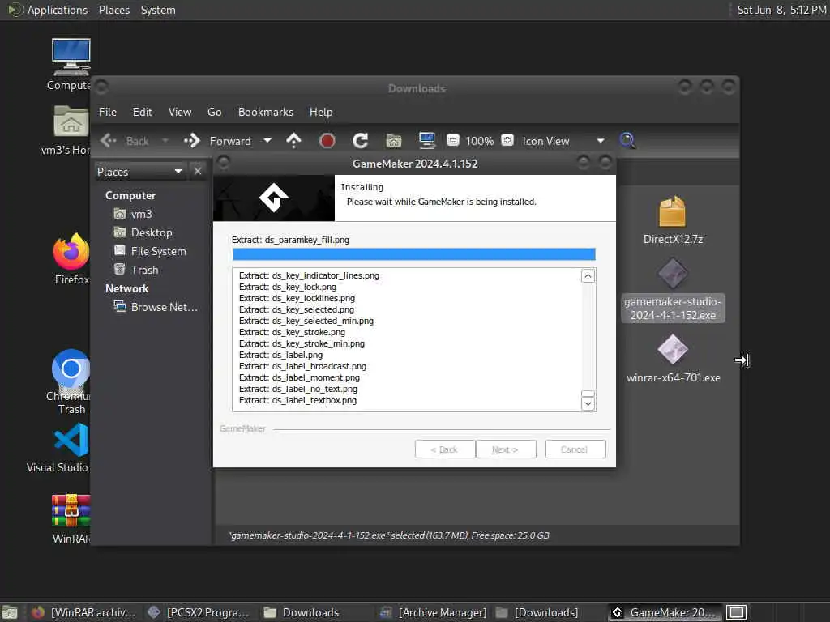This screenshot has height=622, width=830.
Task: Click log line ds_key_indicator_lines.png
Action: 309,275
